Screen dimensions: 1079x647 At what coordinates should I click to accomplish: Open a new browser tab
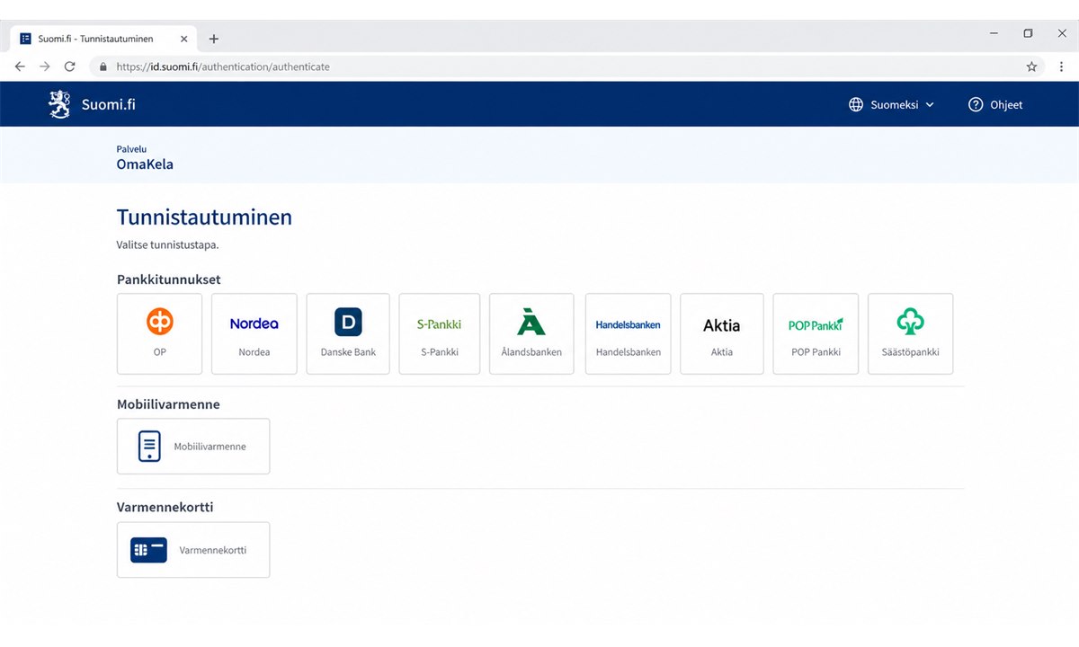214,39
